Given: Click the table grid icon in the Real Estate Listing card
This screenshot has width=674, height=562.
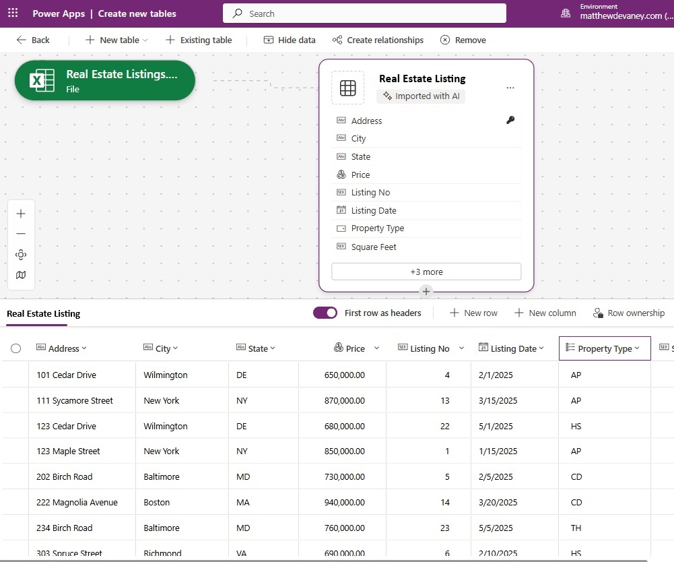Looking at the screenshot, I should pos(347,88).
